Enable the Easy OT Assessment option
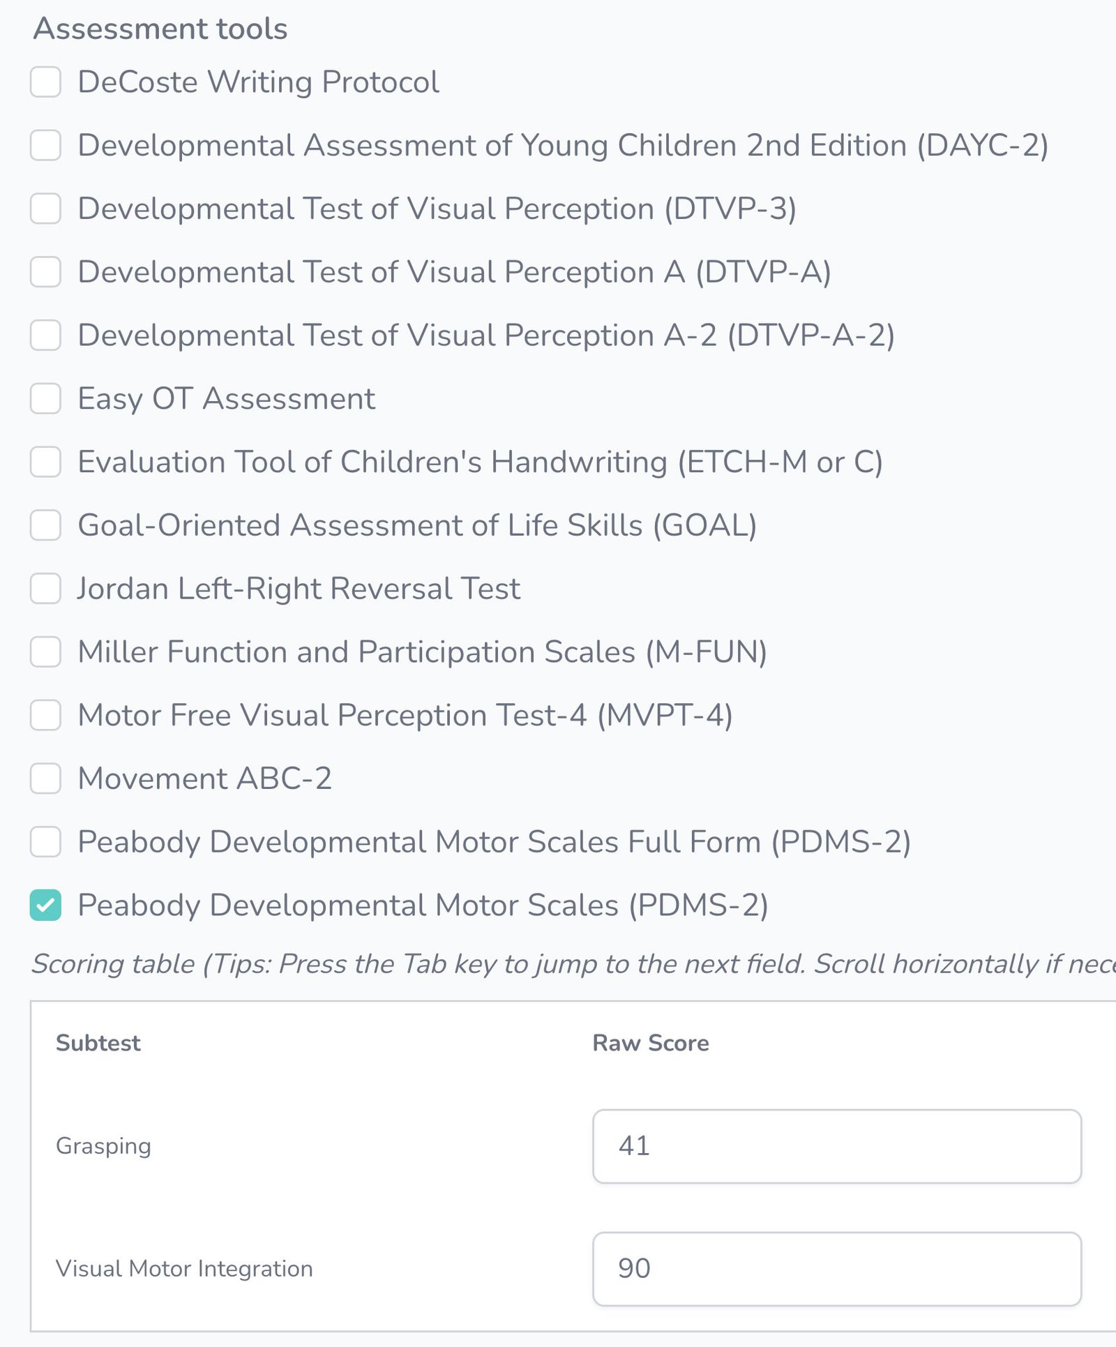Viewport: 1116px width, 1347px height. (x=45, y=399)
